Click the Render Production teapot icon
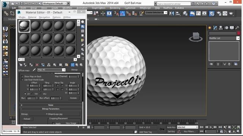The image size is (243, 136). [x=231, y=14]
